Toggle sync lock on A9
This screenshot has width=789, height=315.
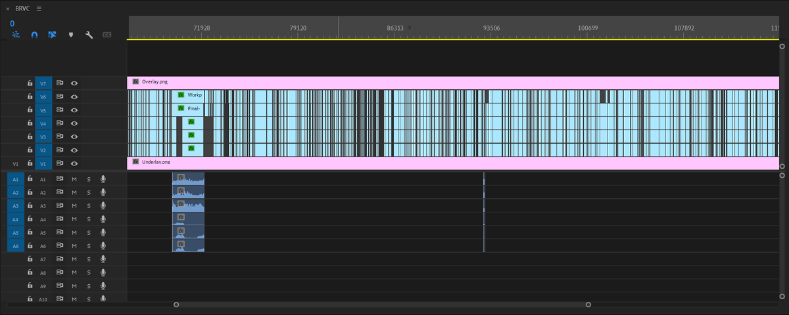59,286
